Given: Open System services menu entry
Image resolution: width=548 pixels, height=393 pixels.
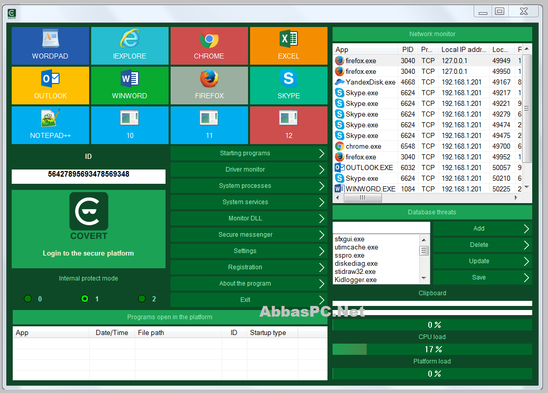Looking at the screenshot, I should tap(249, 202).
